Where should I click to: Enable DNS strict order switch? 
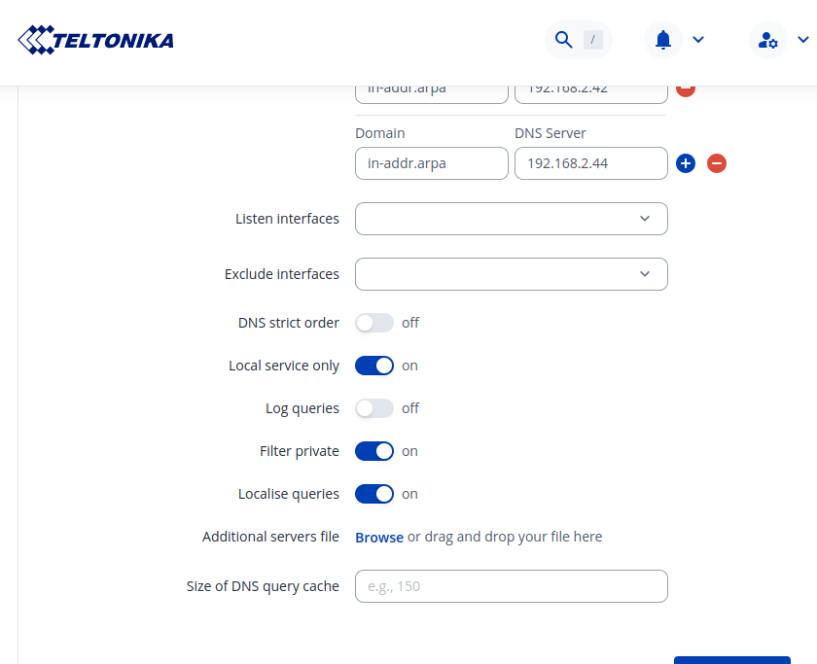click(374, 323)
